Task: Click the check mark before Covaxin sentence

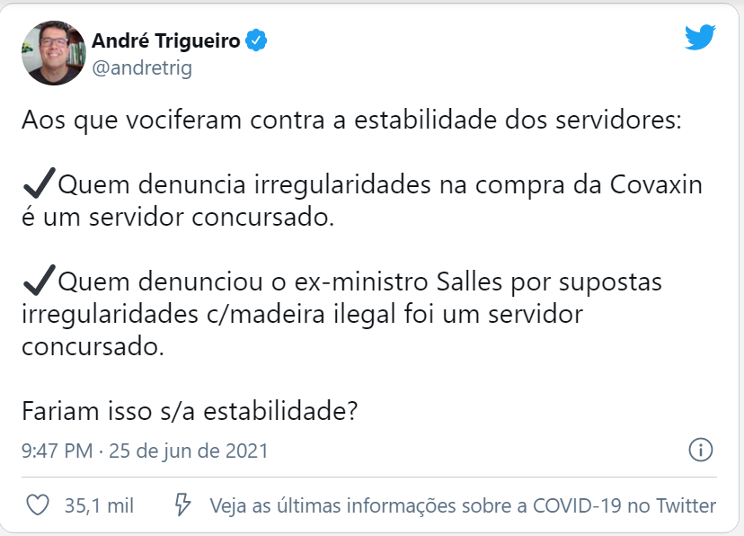Action: pyautogui.click(x=39, y=183)
